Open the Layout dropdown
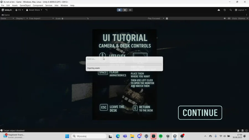Image resolution: width=249 pixels, height=140 pixels. point(241,10)
